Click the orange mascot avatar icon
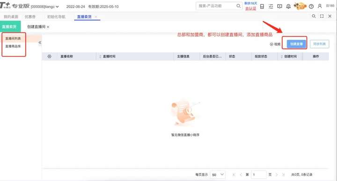Viewport: 337px width, 181px height. [x=300, y=6]
